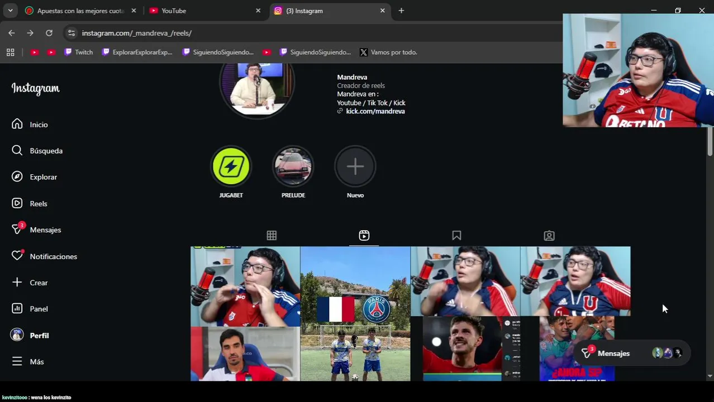The image size is (714, 402).
Task: Open the PRELUDE story highlight
Action: point(293,166)
